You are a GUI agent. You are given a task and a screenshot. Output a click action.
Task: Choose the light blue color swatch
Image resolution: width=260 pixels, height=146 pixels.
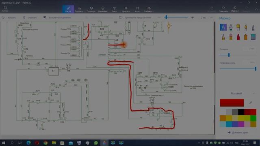pyautogui.click(x=223, y=125)
